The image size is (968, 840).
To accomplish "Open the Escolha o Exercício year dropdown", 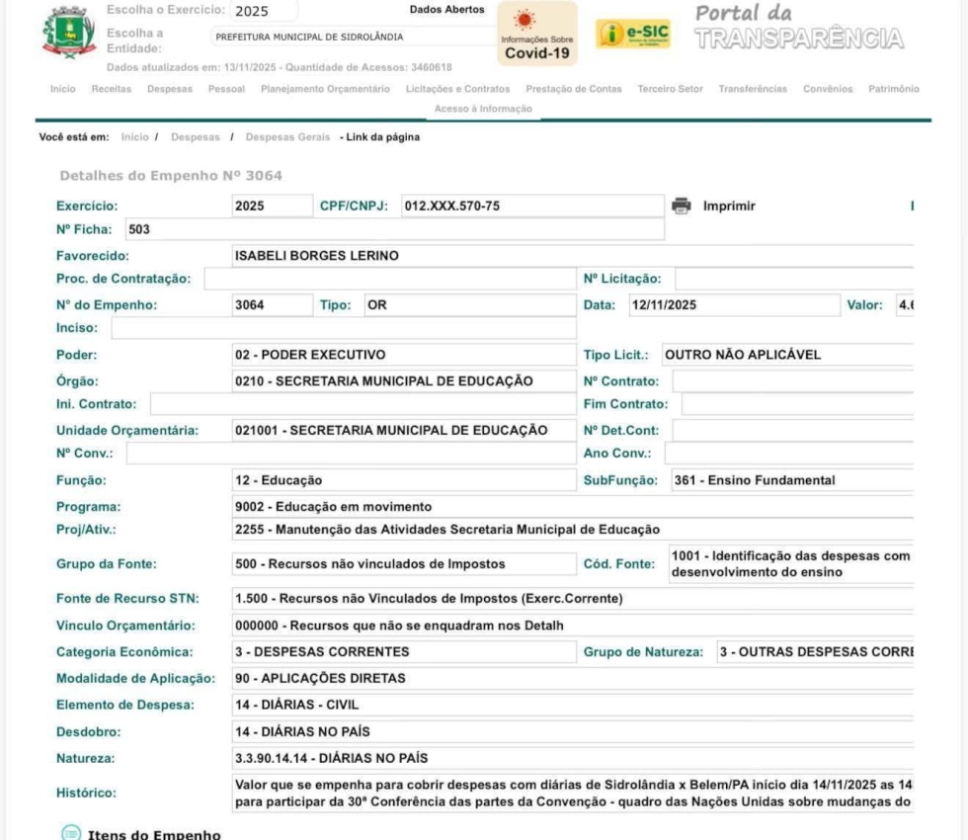I will pyautogui.click(x=264, y=12).
